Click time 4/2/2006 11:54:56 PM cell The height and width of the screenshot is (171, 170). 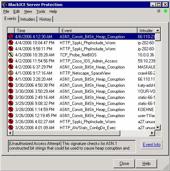(x=35, y=61)
